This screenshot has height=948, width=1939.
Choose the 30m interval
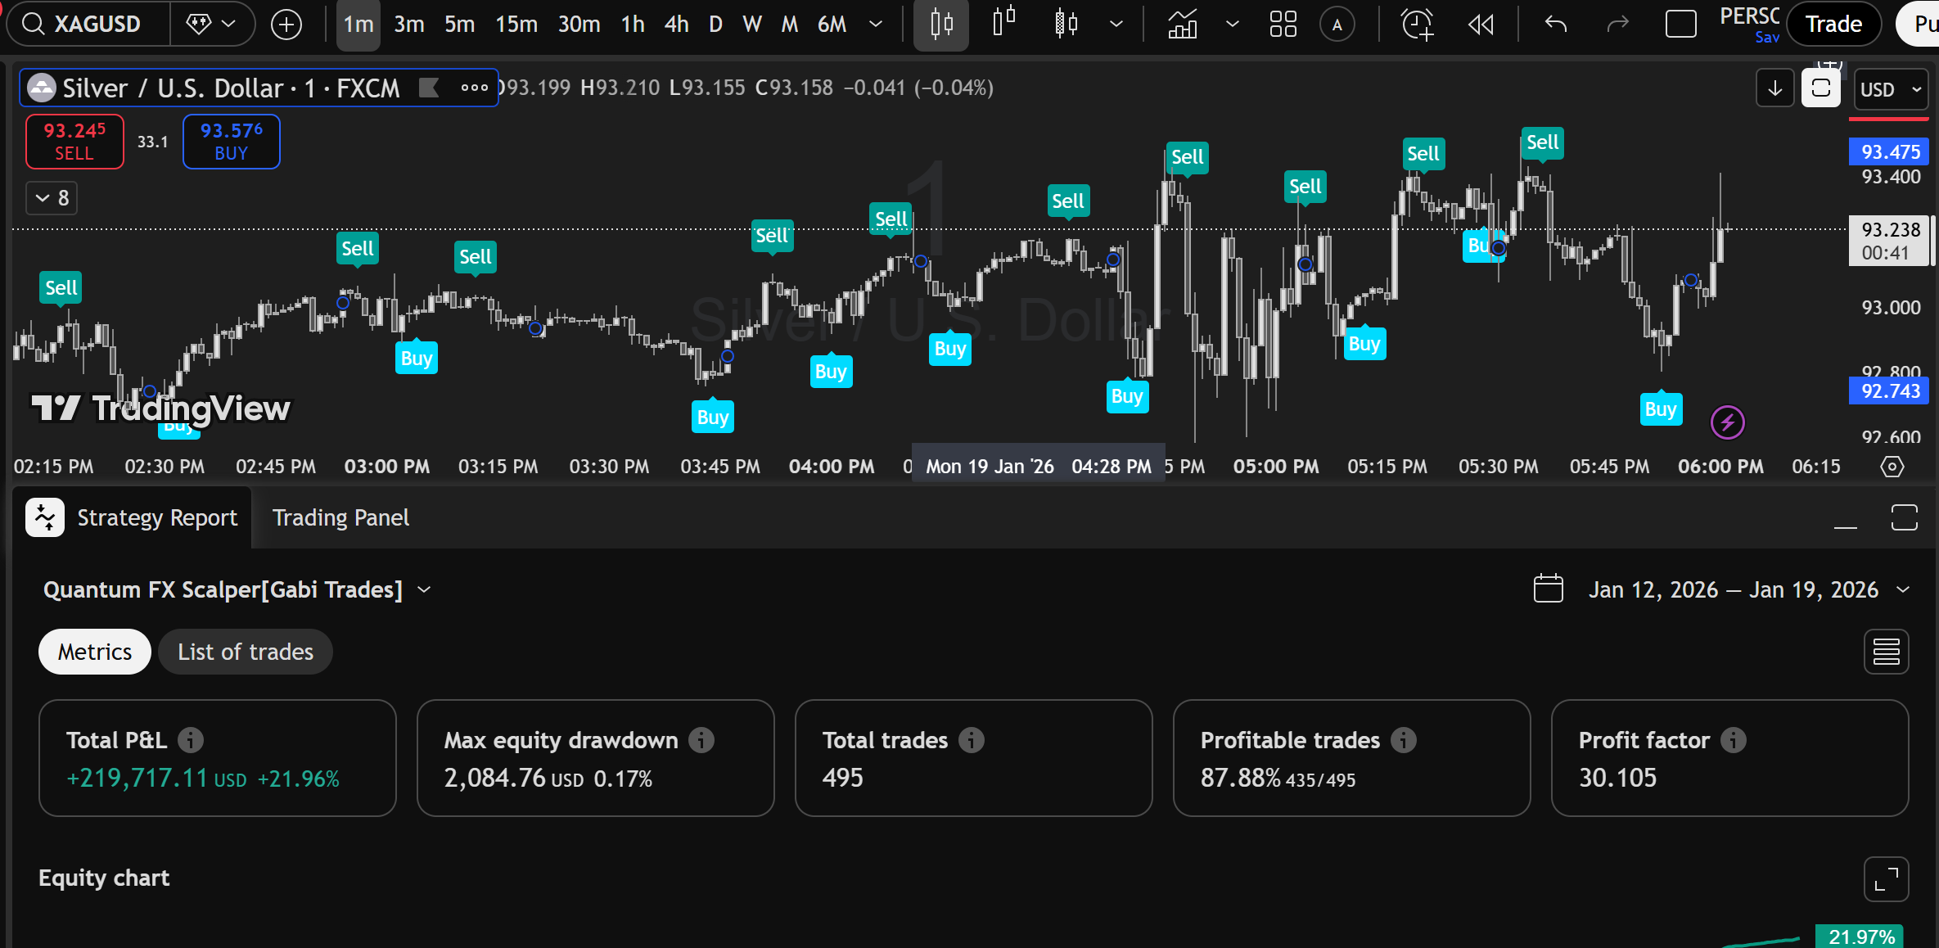point(579,25)
